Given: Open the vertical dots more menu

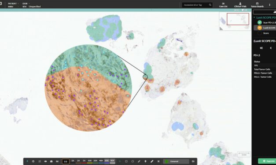Looking at the screenshot, I should (x=269, y=5).
